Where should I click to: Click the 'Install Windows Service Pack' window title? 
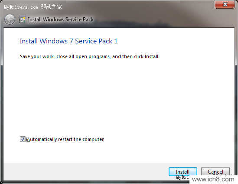click(61, 20)
